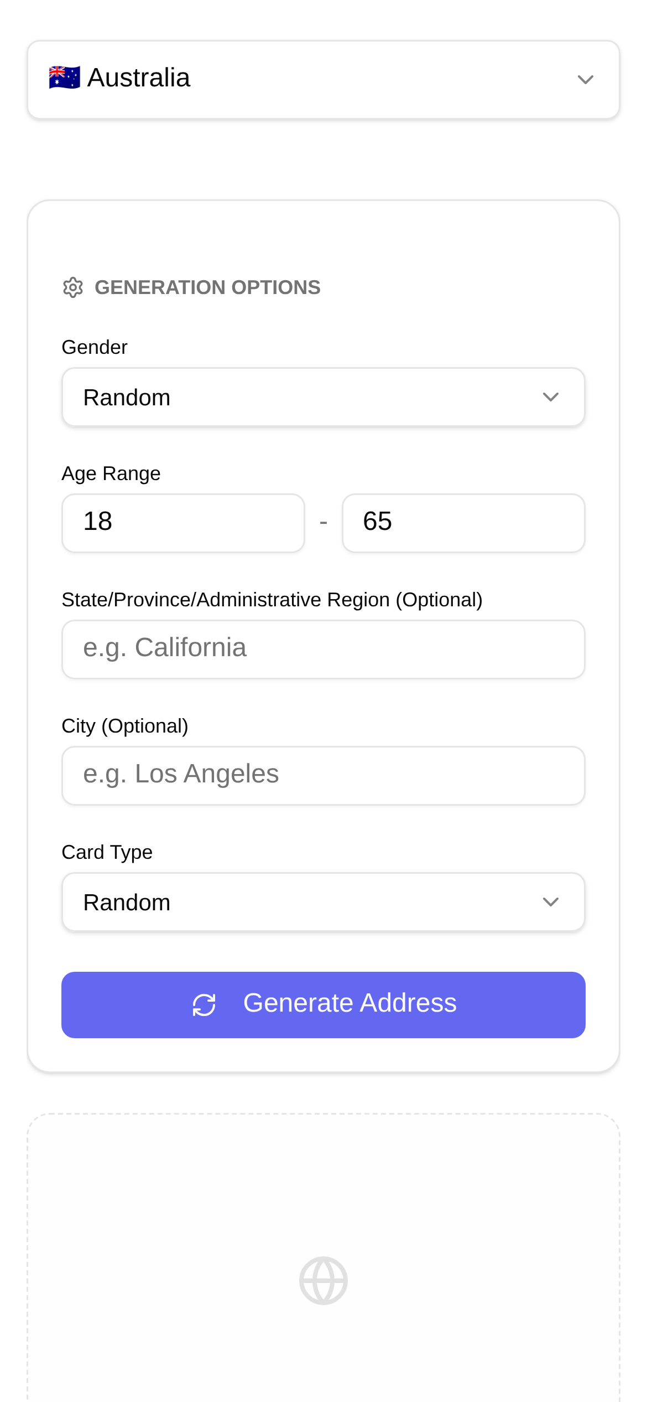647x1402 pixels.
Task: Click the GENERATION OPTIONS heading text
Action: click(207, 287)
